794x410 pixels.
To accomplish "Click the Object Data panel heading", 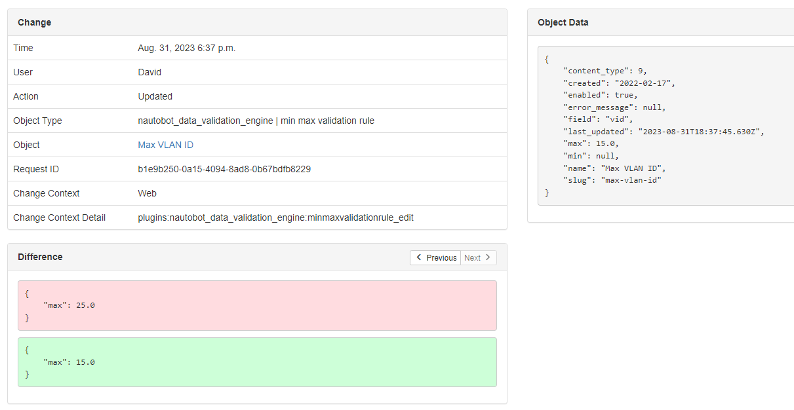I will pos(563,22).
